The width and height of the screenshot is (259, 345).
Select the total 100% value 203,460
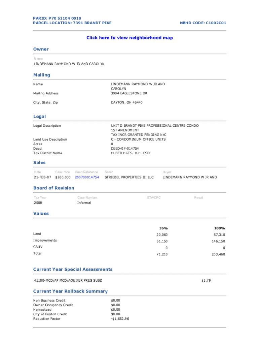point(218,254)
